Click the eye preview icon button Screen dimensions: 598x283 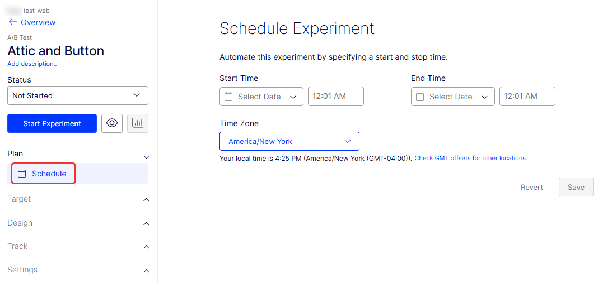tap(111, 123)
